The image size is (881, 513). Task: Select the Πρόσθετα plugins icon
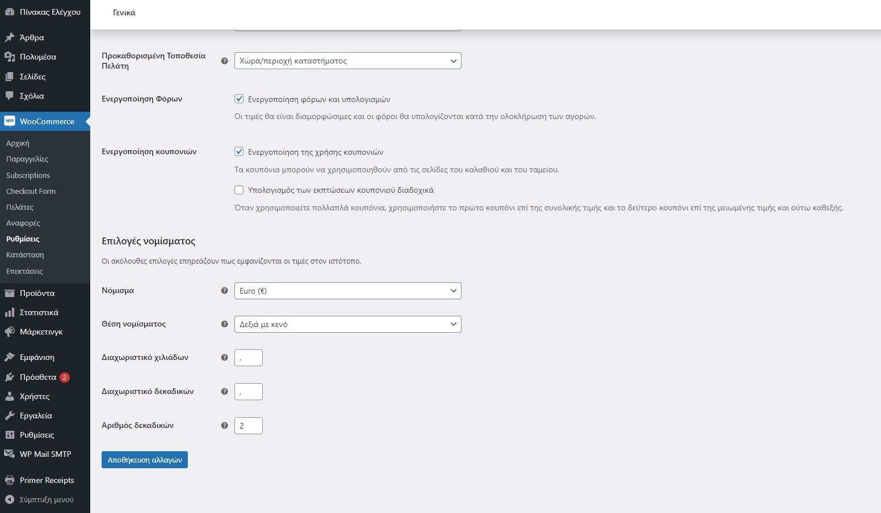[x=9, y=377]
